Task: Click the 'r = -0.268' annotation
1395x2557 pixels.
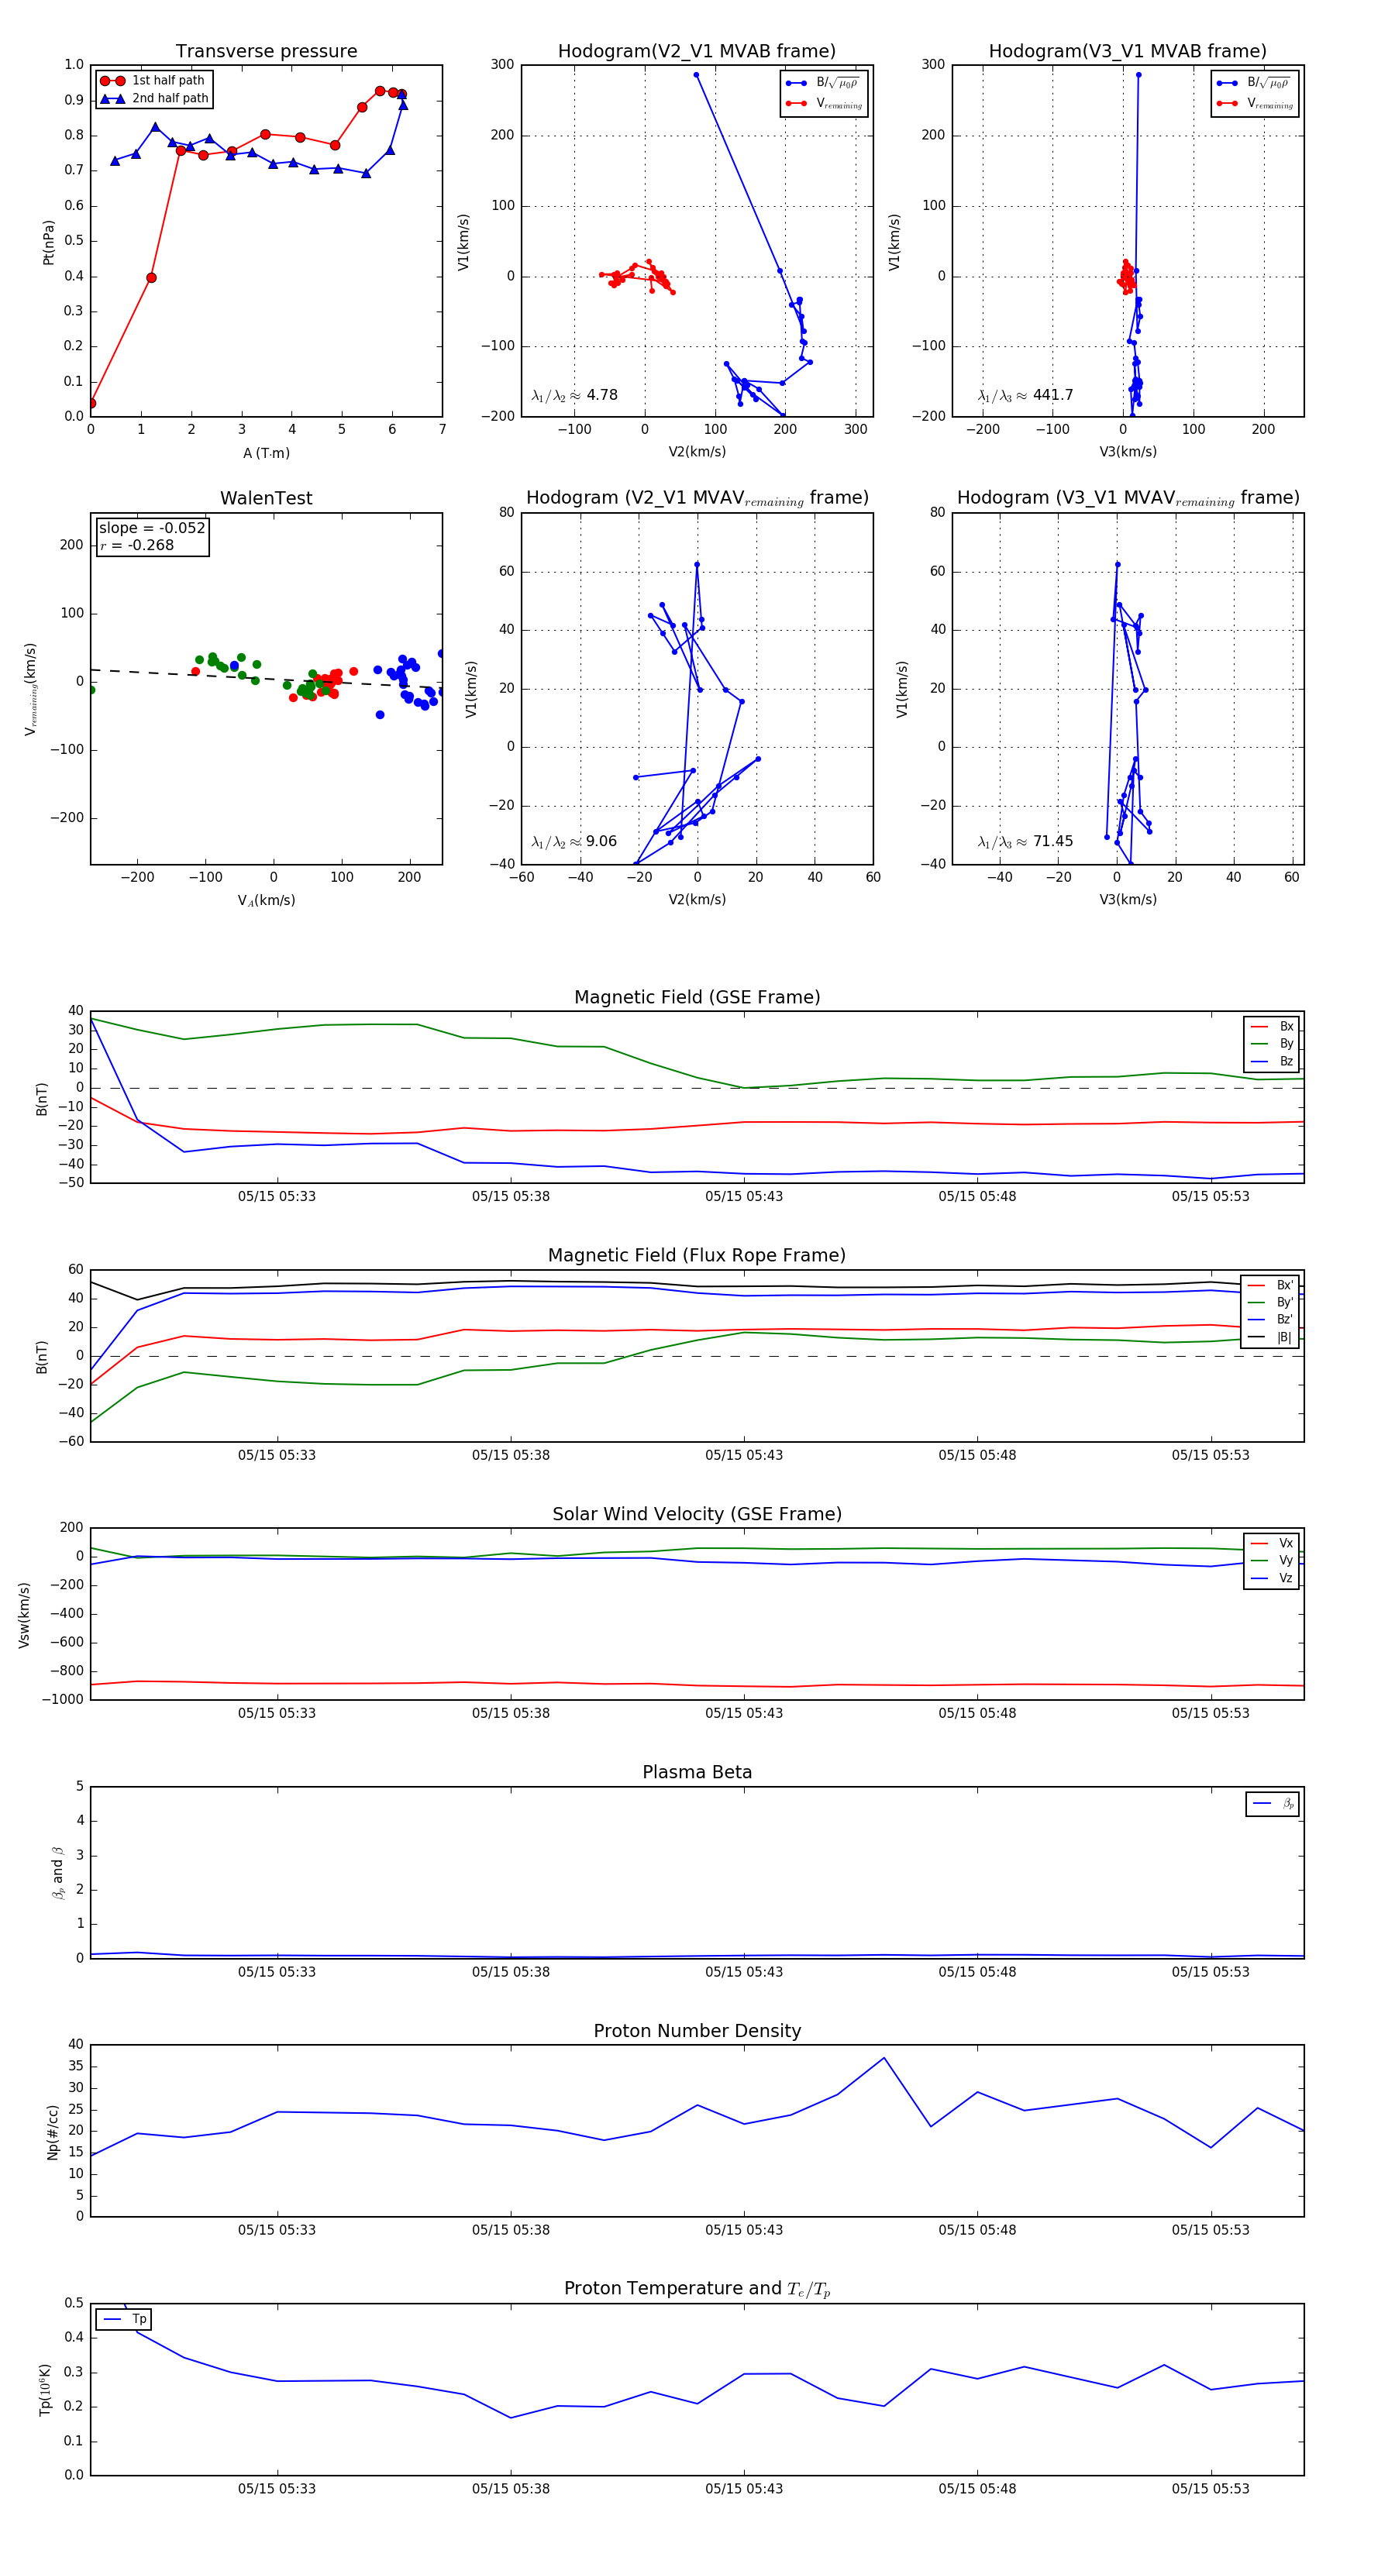Action: click(x=136, y=545)
